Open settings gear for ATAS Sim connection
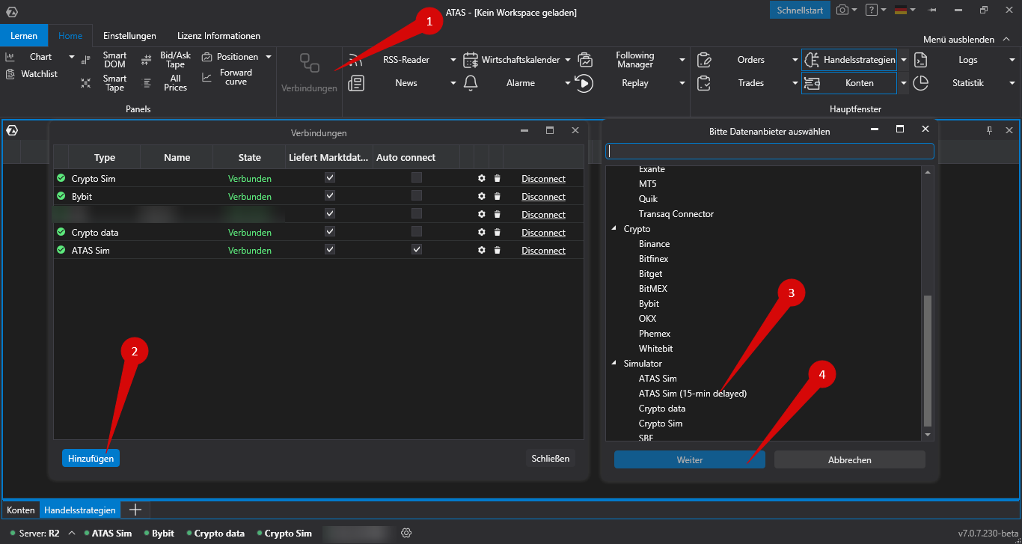 [482, 251]
